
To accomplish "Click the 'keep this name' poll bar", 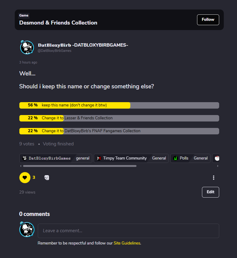I will [119, 105].
